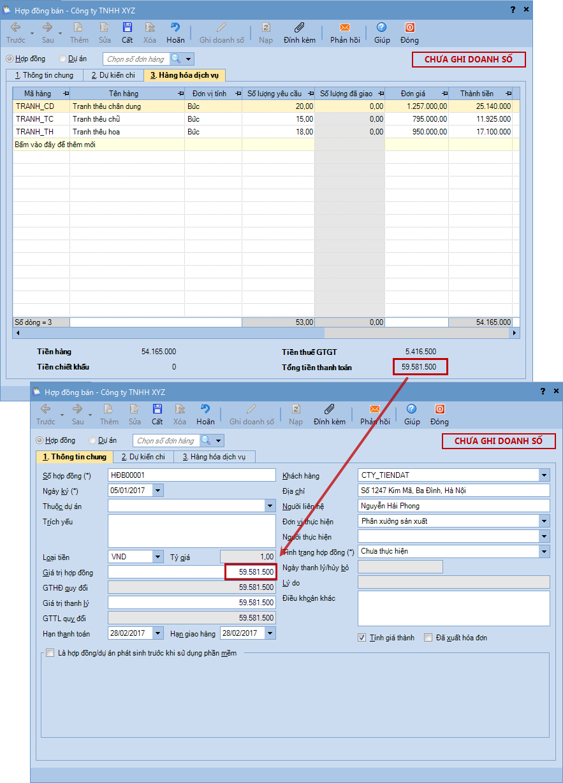The height and width of the screenshot is (783, 563).
Task: Toggle the Tính giá thành checkbox
Action: tap(362, 638)
